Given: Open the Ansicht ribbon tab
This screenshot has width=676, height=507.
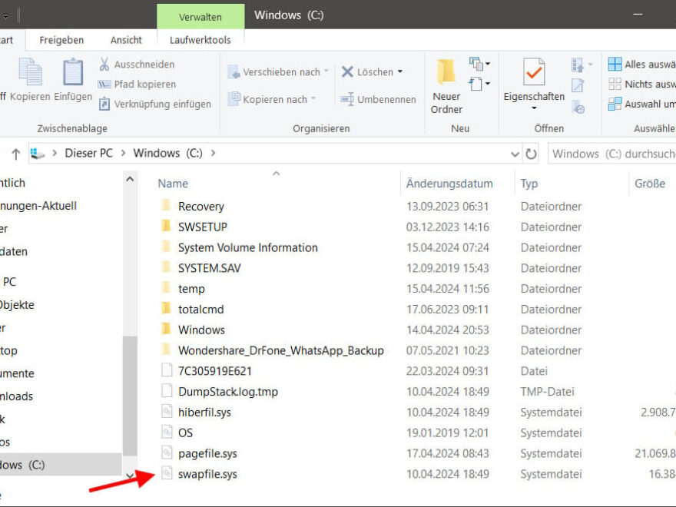Looking at the screenshot, I should tap(126, 40).
